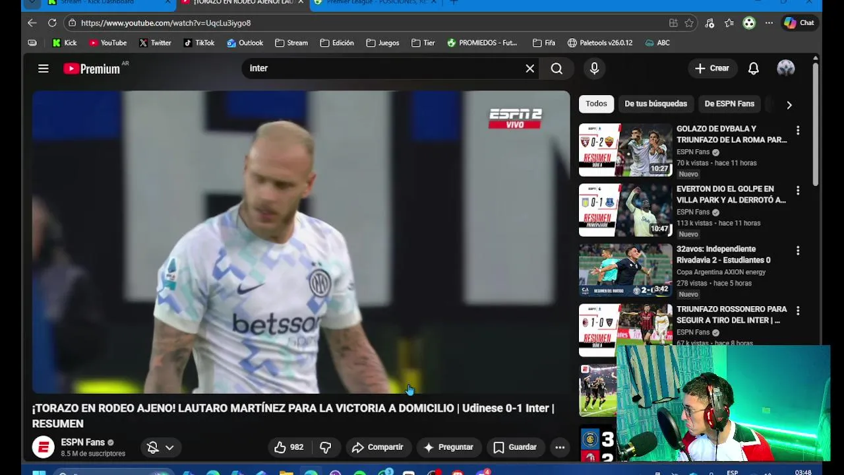The image size is (844, 475).
Task: Open the Outlook bookmark
Action: [x=245, y=43]
